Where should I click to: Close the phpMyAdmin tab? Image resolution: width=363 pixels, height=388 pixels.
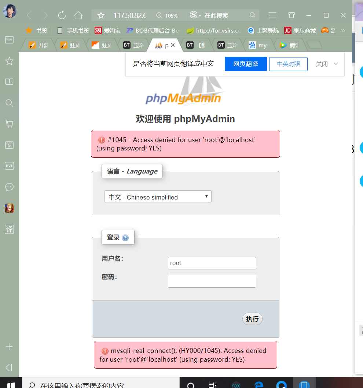173,45
